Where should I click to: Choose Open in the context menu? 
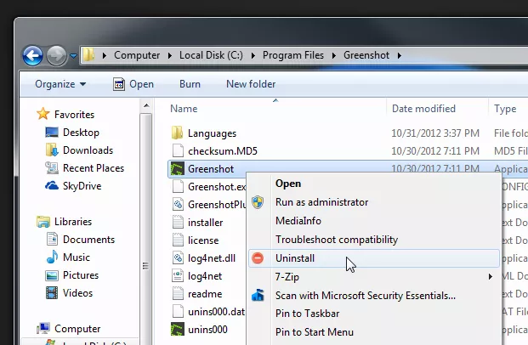tap(374, 184)
